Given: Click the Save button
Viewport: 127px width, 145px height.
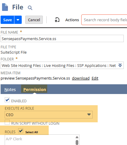Looking at the screenshot, I should point(7,20).
